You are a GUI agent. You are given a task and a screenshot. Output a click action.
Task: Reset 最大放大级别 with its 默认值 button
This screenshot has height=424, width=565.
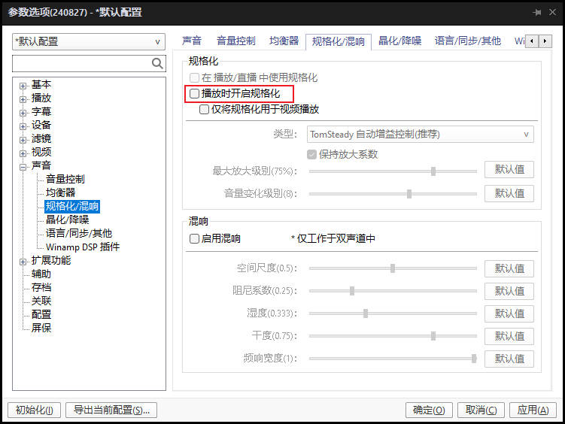[x=509, y=170]
